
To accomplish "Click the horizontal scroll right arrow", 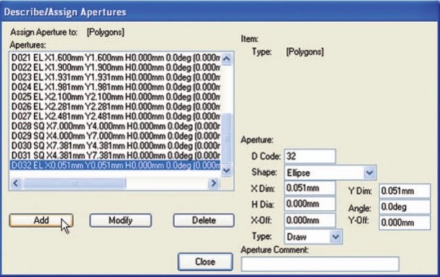I will (x=214, y=183).
